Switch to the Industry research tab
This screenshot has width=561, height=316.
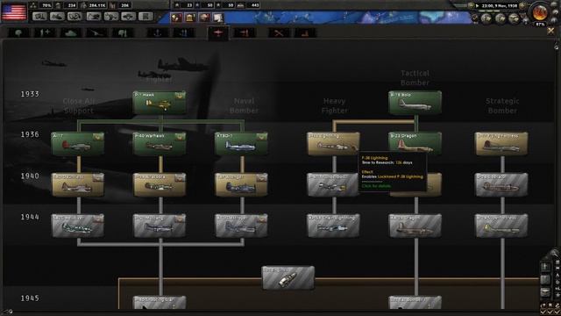pos(305,33)
